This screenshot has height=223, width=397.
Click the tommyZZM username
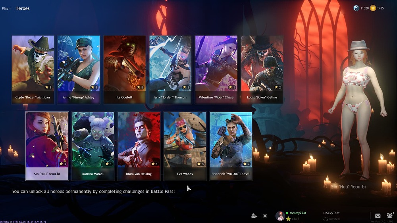point(297,213)
